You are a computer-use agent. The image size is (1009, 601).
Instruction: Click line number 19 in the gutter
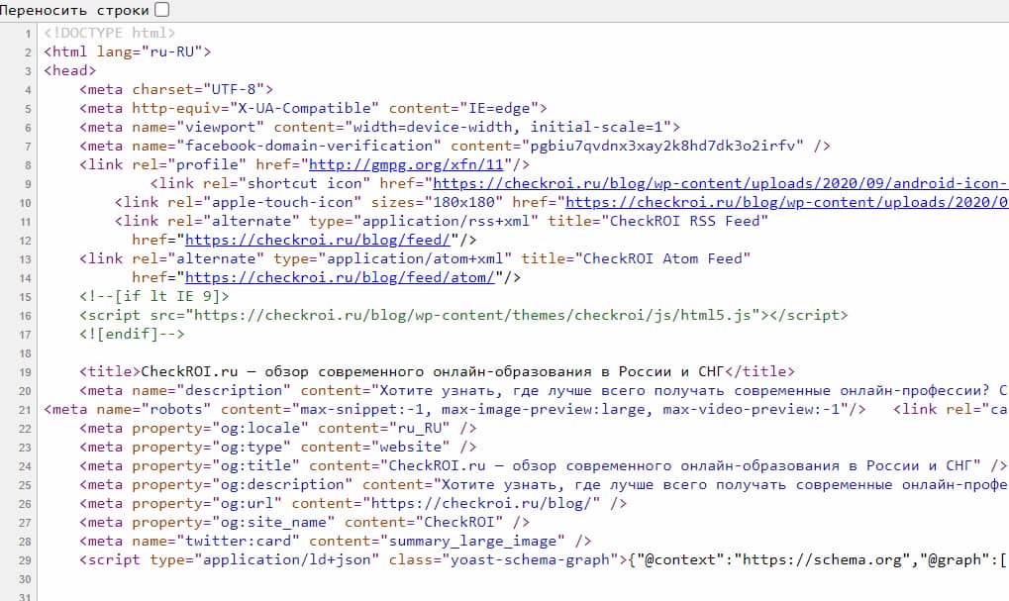pos(25,372)
